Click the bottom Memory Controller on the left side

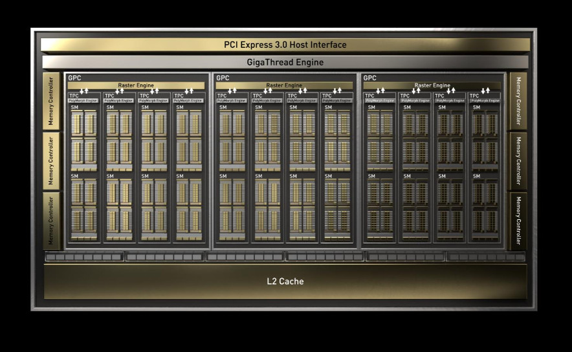click(51, 221)
